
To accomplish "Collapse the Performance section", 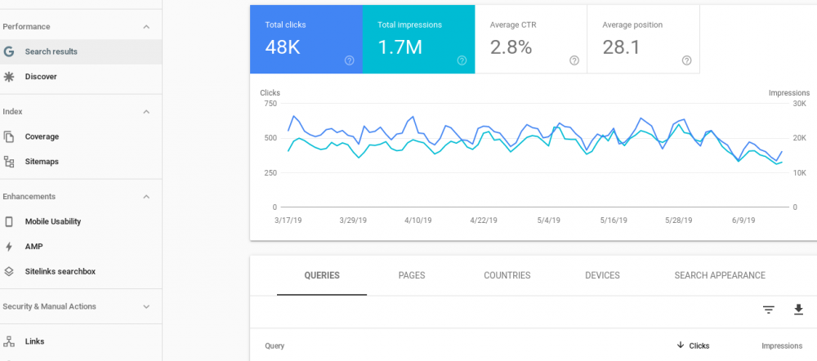I will [146, 27].
